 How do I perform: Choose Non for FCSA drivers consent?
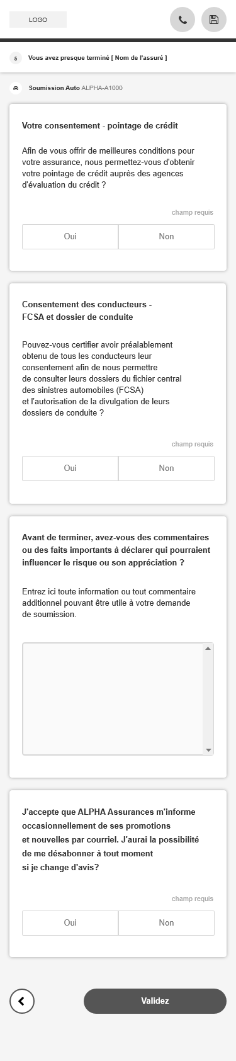166,468
